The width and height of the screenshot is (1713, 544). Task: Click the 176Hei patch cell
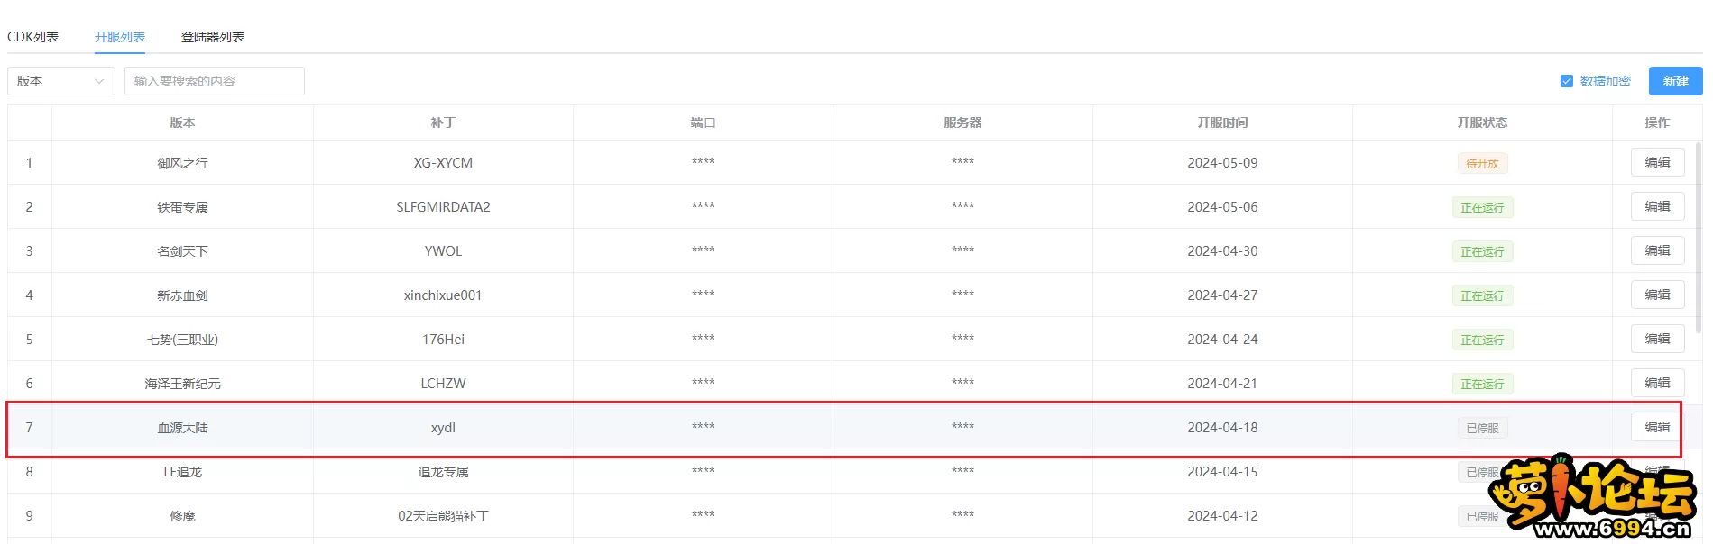point(443,340)
